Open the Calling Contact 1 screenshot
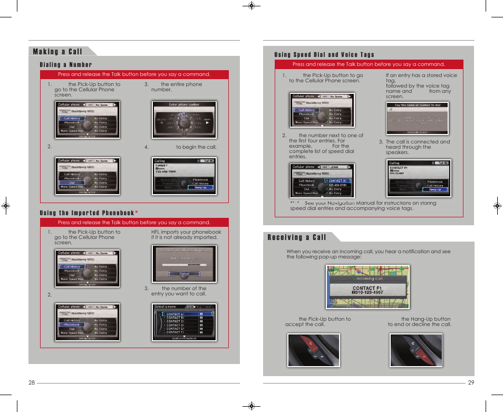This screenshot has height=412, width=503. (x=184, y=176)
